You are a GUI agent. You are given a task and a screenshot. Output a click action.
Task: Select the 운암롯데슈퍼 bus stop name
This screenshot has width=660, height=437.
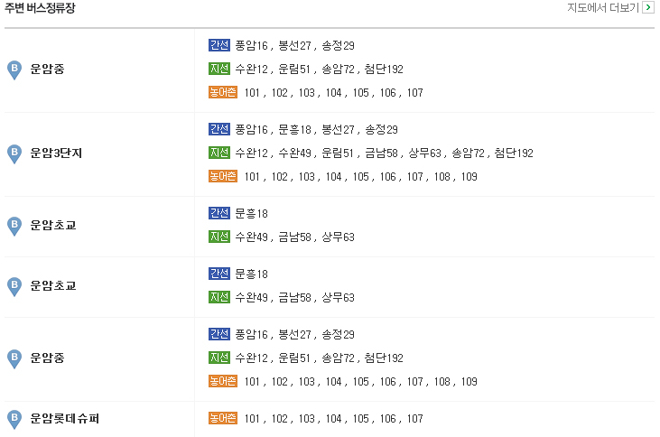pyautogui.click(x=64, y=418)
